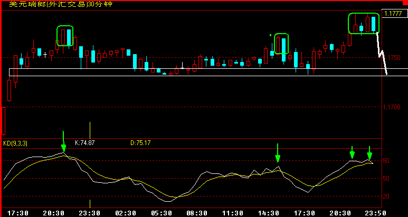Image resolution: width=408 pixels, height=217 pixels.
Task: Click the 11:30 time axis label
Action: click(233, 213)
